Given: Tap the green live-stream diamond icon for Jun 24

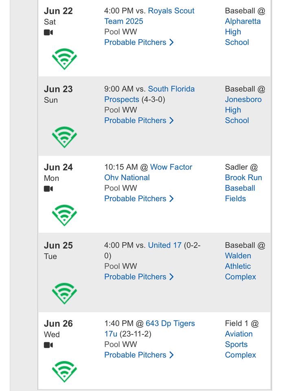Looking at the screenshot, I should 64,215.
